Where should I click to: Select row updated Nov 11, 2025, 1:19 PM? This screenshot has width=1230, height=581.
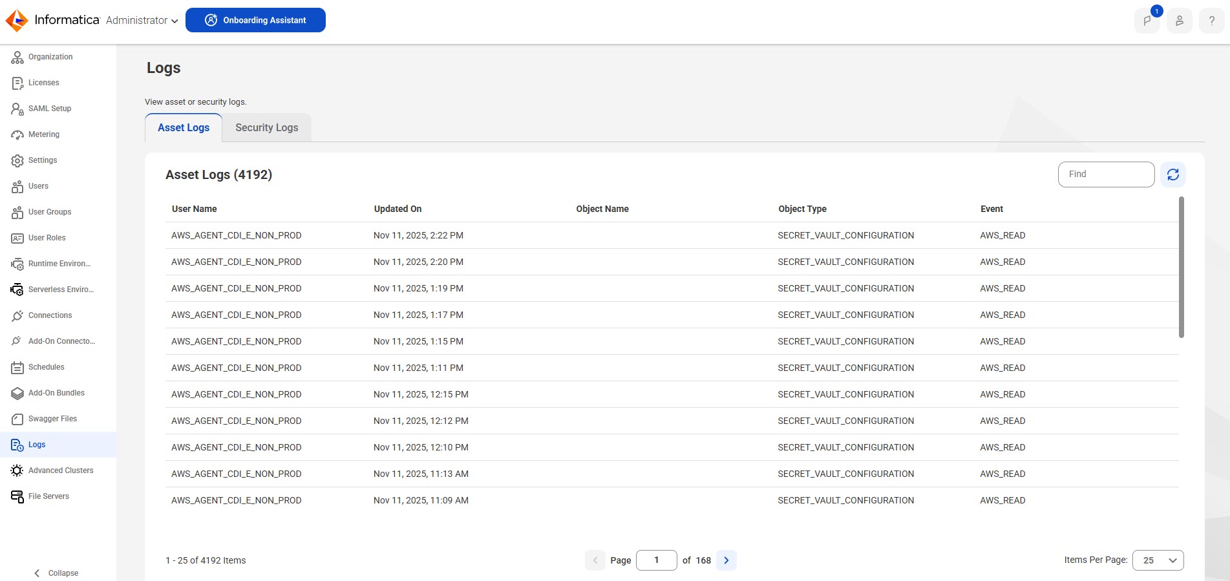[672, 288]
